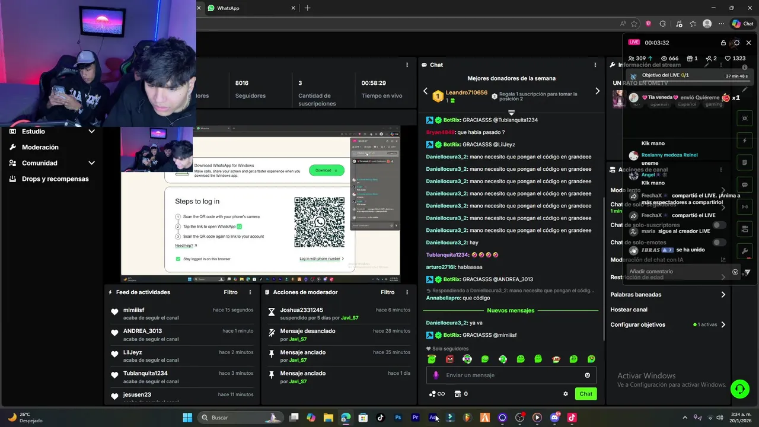
Task: Open Hostear canal option
Action: (x=629, y=310)
